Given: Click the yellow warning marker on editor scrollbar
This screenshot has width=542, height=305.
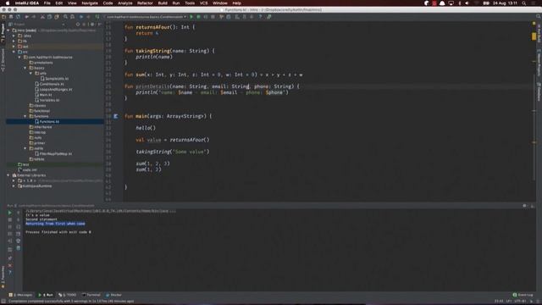Looking at the screenshot, I should (534, 36).
